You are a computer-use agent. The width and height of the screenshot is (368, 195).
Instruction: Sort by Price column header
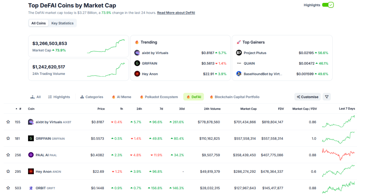(x=101, y=109)
